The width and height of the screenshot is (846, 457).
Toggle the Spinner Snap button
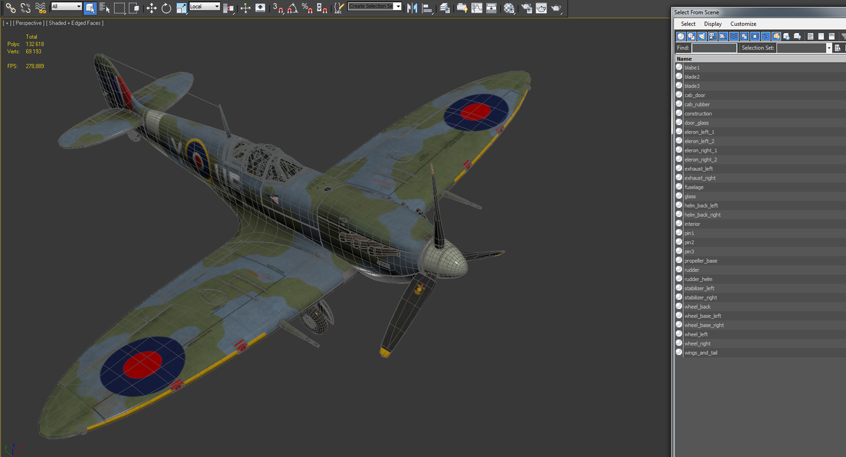(x=322, y=7)
